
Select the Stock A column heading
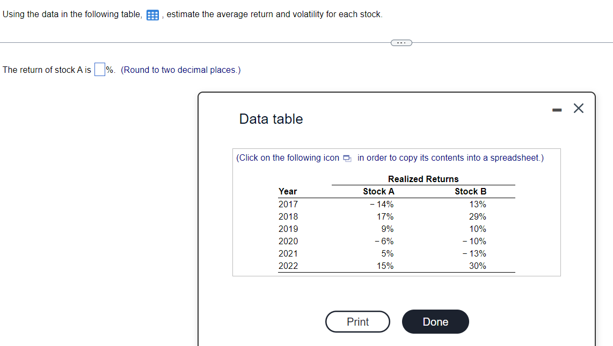pos(378,191)
